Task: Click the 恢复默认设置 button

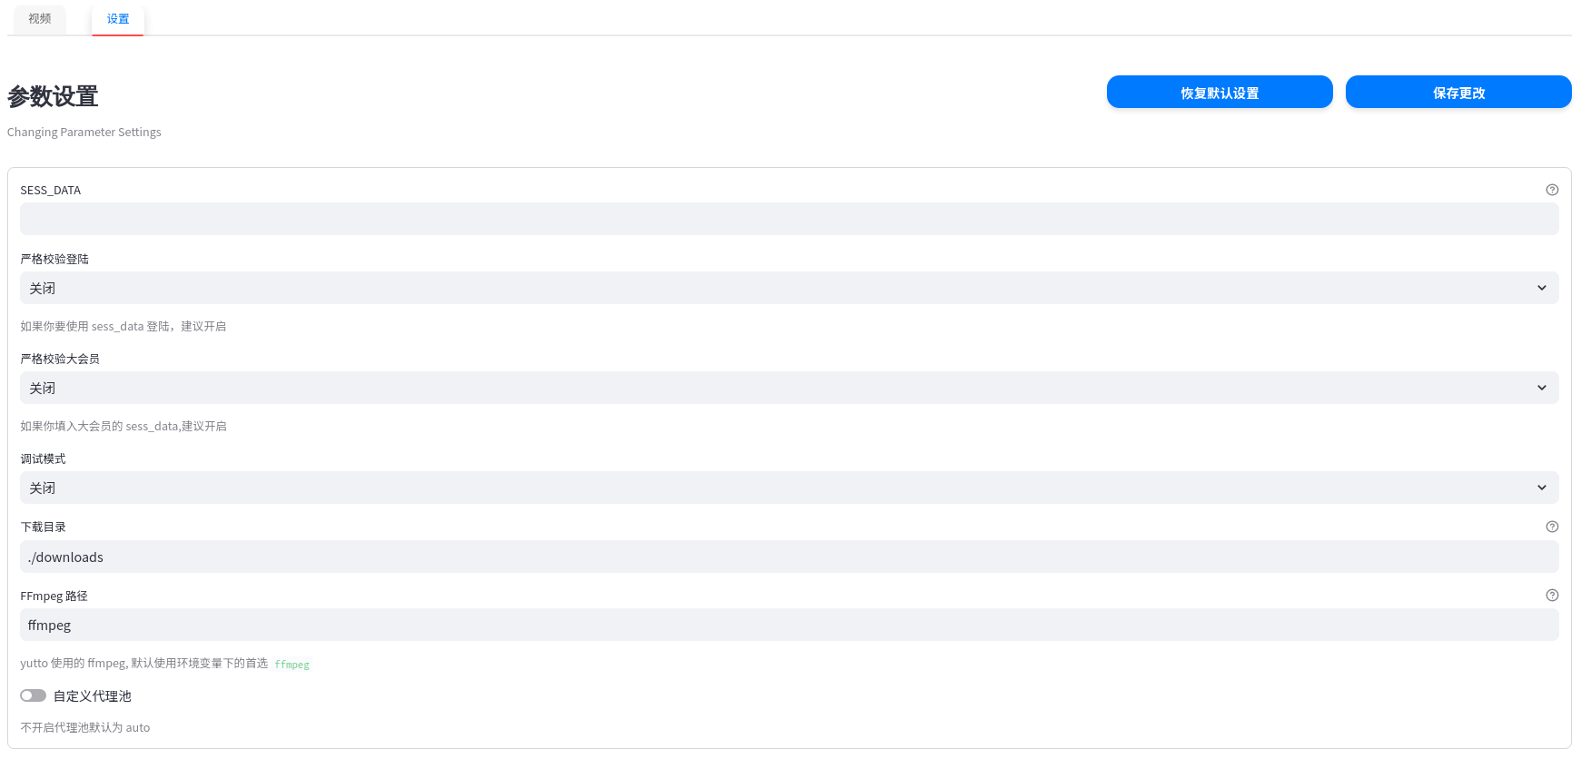Action: coord(1219,93)
